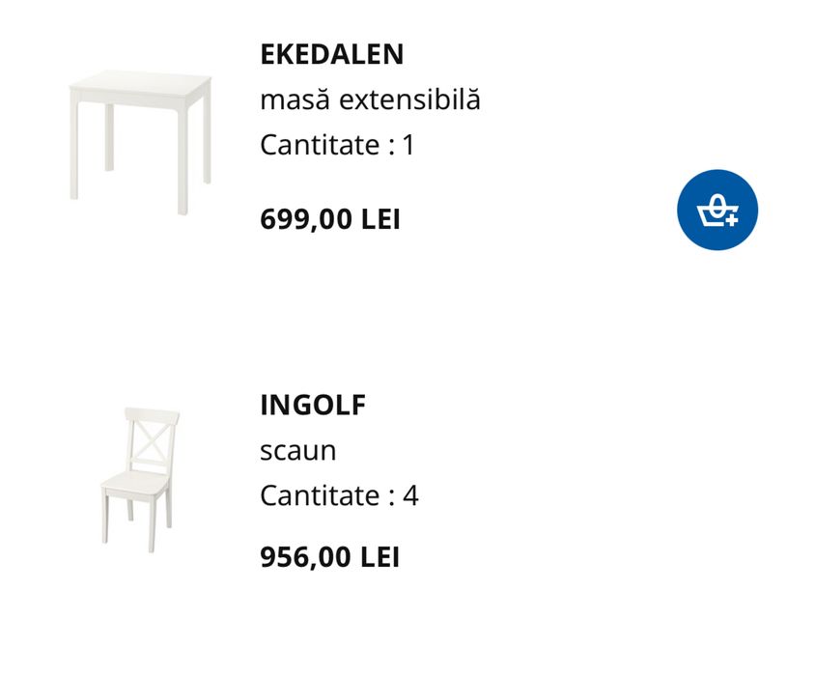
Task: Open the INGOLF white chair image
Action: pyautogui.click(x=140, y=479)
